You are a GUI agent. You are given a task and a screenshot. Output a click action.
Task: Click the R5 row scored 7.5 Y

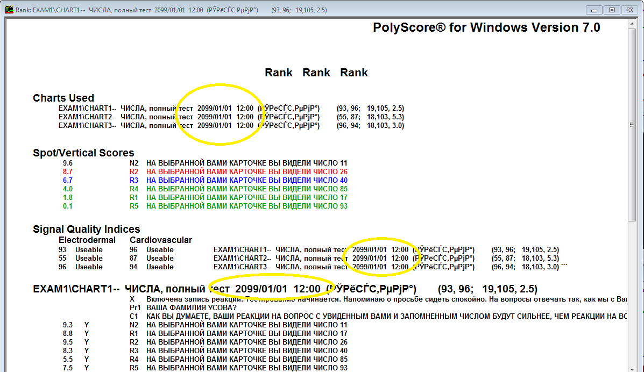tap(205, 368)
